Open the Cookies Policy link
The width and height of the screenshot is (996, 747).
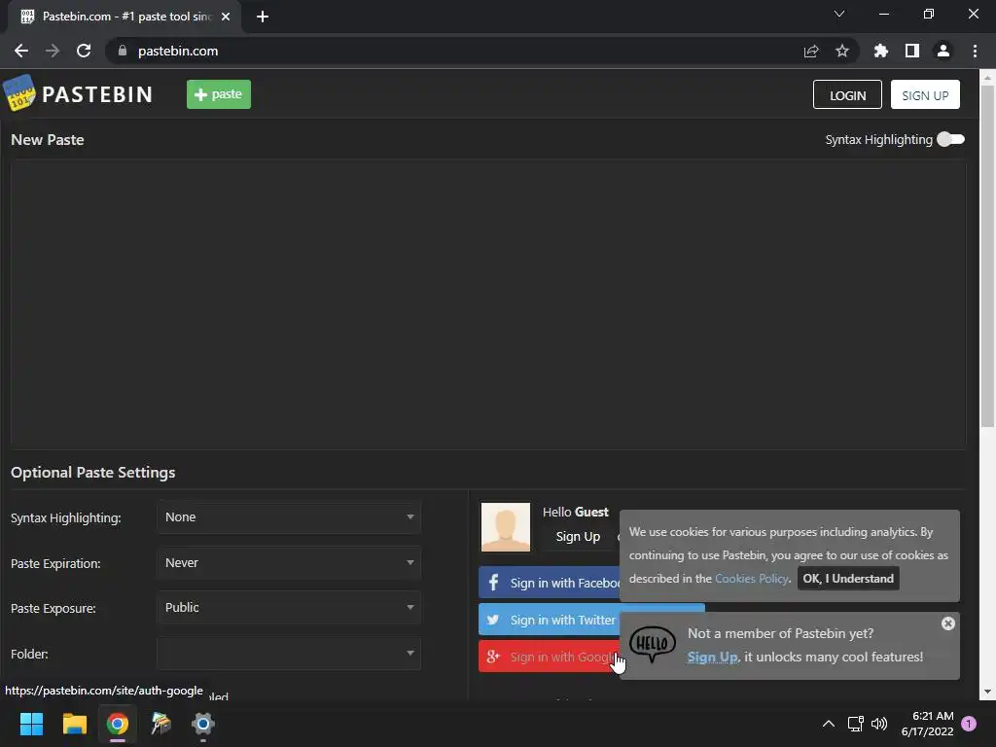pos(752,579)
